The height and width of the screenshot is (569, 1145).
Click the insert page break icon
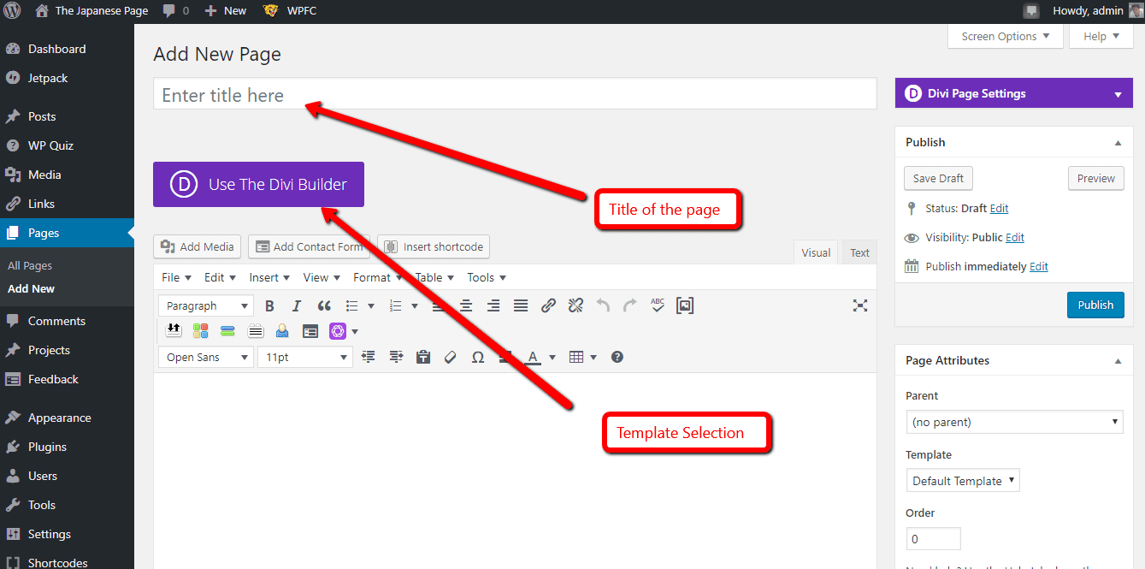(174, 331)
